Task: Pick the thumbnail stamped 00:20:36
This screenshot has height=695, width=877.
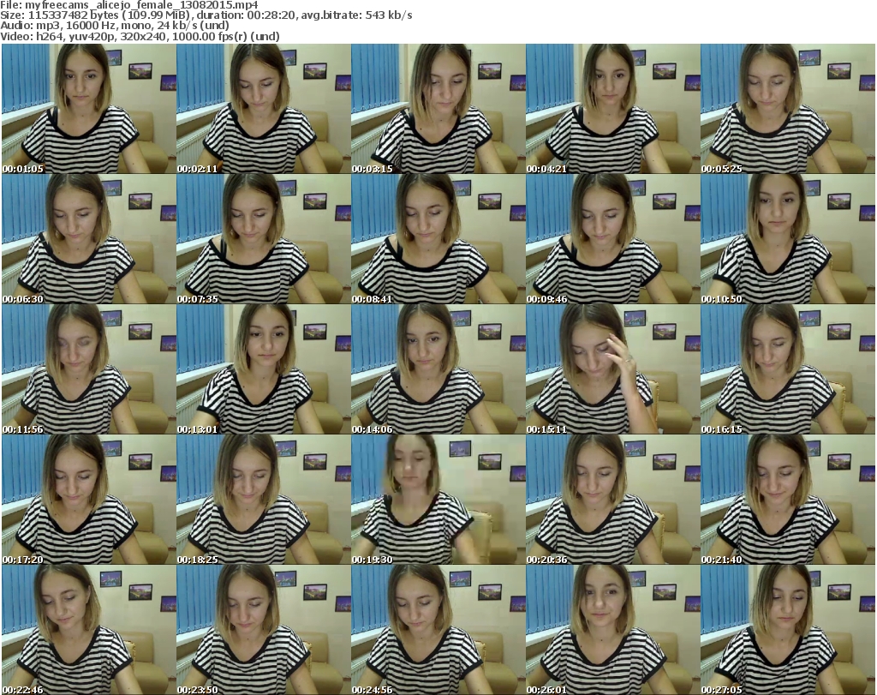Action: pos(613,500)
